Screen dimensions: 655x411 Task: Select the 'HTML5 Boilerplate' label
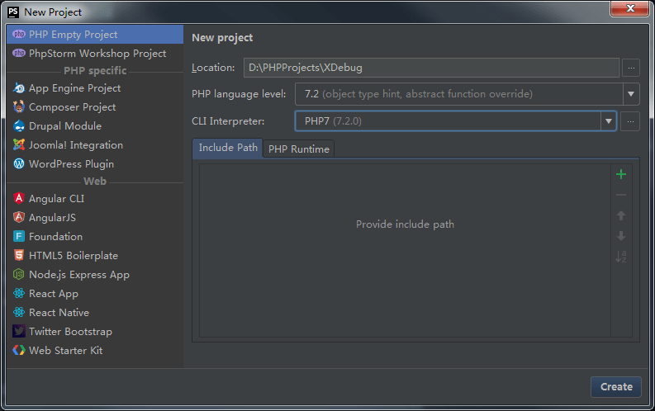pyautogui.click(x=74, y=256)
